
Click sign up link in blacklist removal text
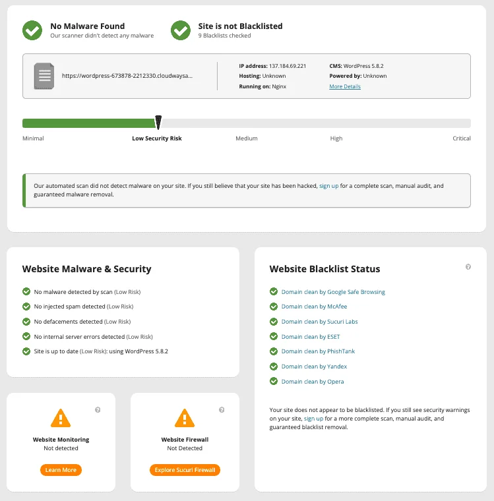click(313, 419)
